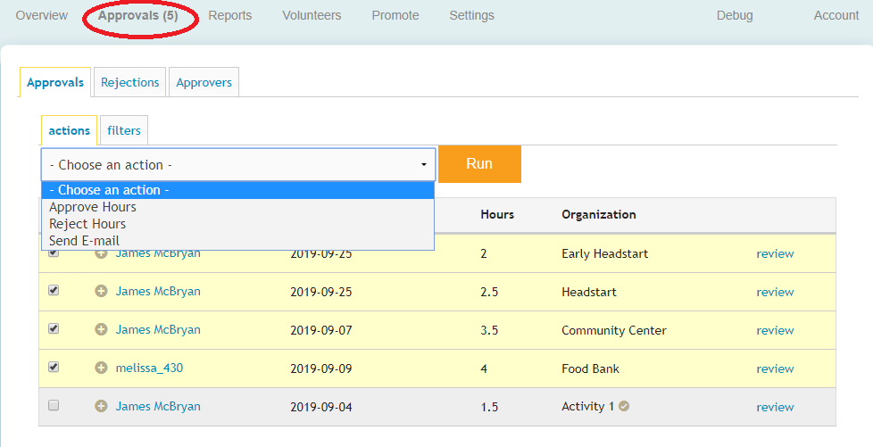Choose Reject Hours in the dropdown
The width and height of the screenshot is (873, 447).
tap(87, 224)
